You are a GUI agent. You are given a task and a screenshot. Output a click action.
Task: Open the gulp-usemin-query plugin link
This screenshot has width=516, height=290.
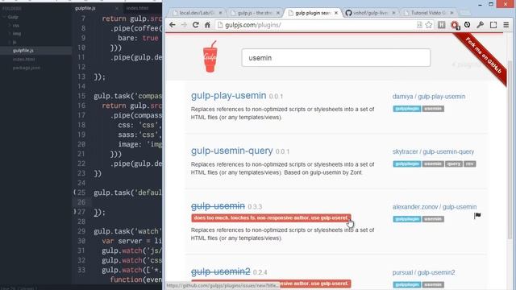coord(232,151)
